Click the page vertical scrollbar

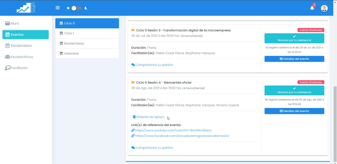[x=335, y=121]
